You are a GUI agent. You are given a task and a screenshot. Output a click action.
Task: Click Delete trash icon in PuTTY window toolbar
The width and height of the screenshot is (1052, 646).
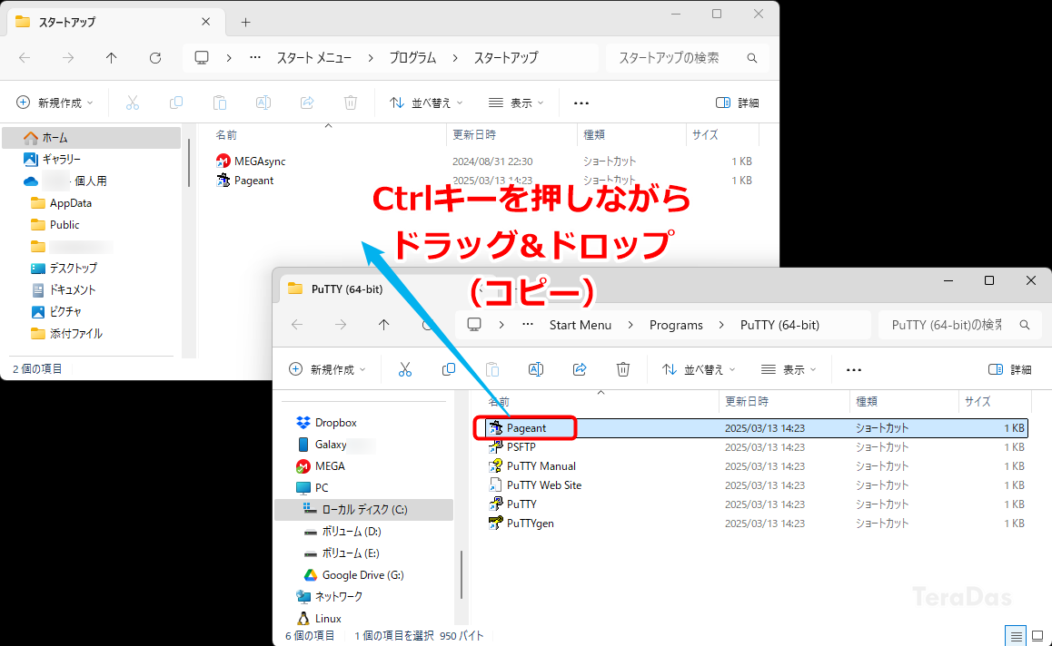(x=623, y=369)
